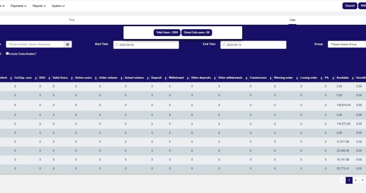Go to page 2 in pagination
This screenshot has width=366, height=193.
point(356,180)
